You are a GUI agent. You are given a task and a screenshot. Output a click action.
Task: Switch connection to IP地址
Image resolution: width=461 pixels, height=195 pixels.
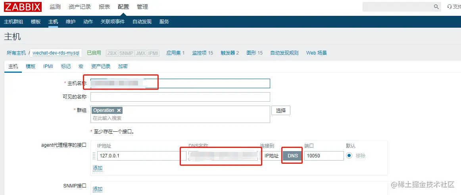[271, 156]
